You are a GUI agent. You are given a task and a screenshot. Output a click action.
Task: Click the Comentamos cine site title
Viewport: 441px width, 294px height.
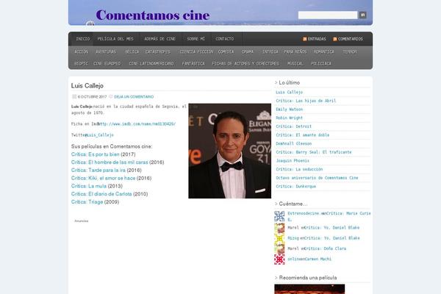[153, 15]
